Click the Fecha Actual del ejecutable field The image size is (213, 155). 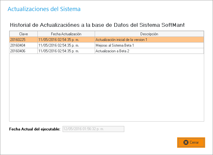coord(93,129)
